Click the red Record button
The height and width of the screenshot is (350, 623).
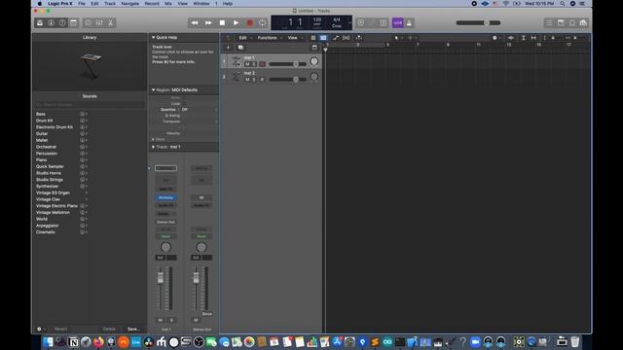(249, 23)
